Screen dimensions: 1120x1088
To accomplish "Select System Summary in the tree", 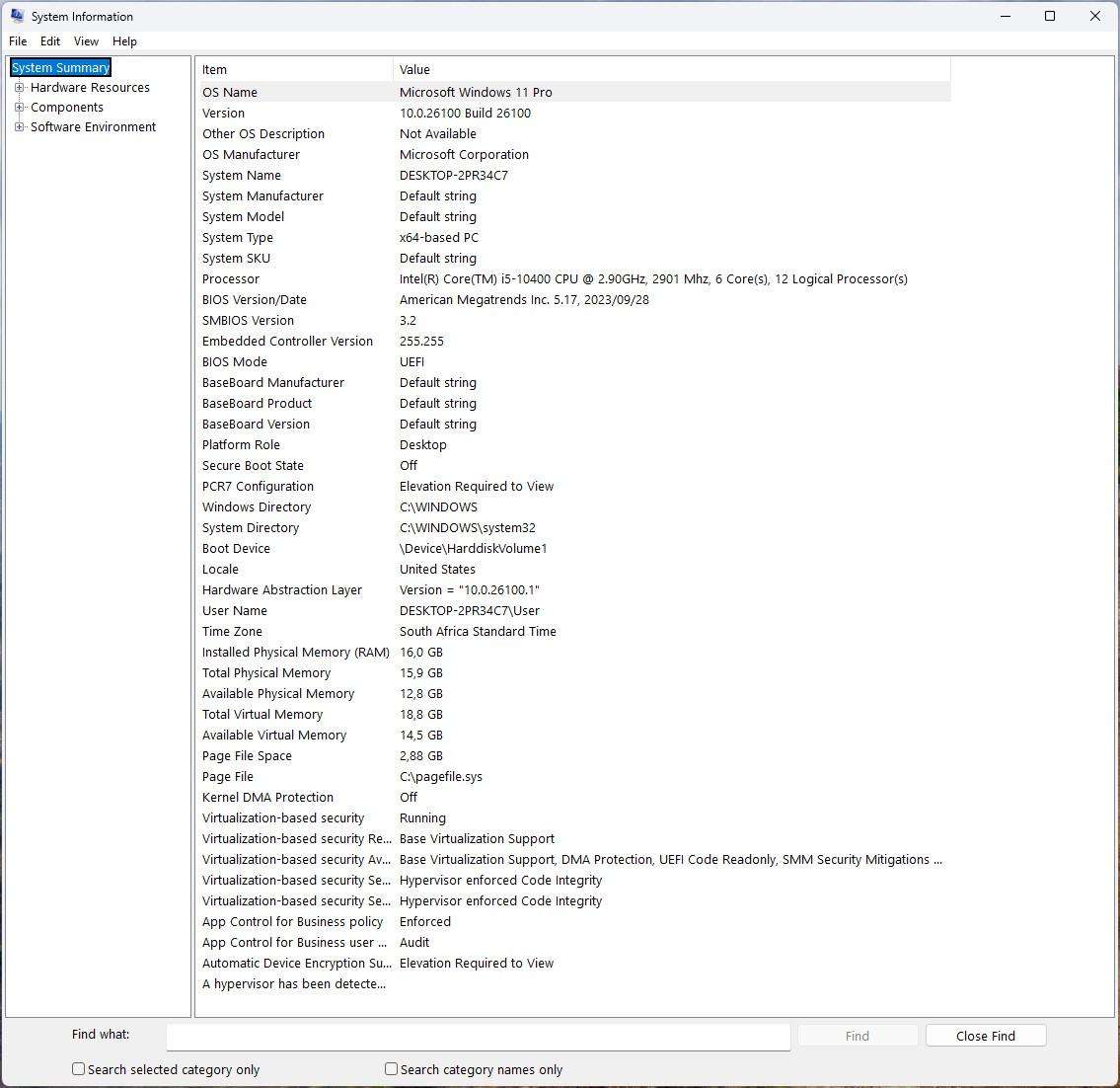I will coord(60,68).
